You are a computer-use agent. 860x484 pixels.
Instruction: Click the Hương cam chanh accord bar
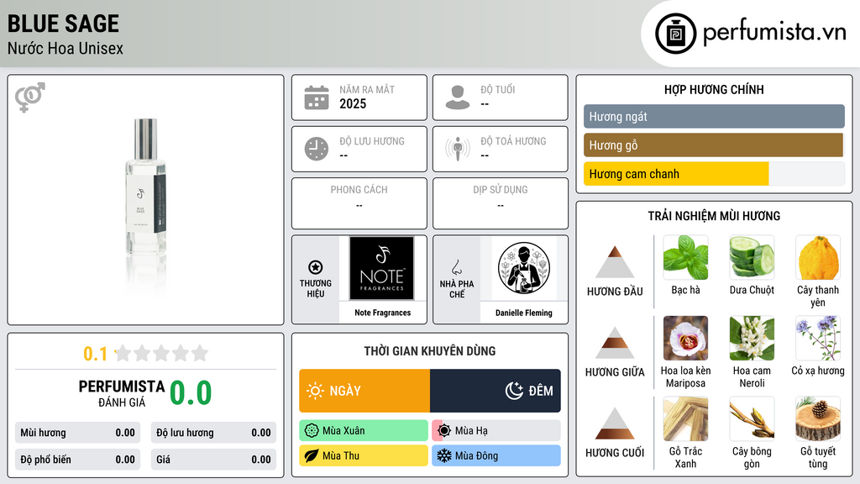714,173
